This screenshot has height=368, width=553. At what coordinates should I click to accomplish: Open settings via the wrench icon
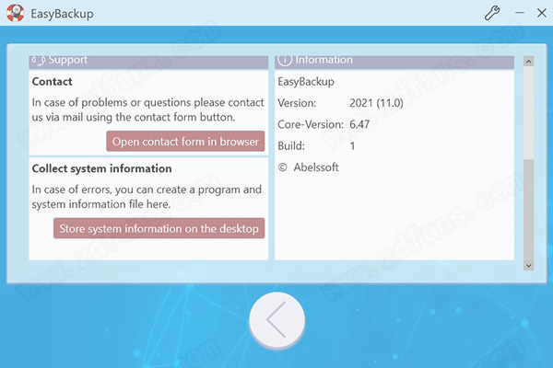(x=491, y=13)
